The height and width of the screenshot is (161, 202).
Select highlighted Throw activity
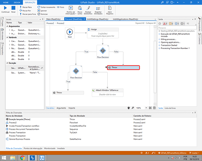point(123,68)
